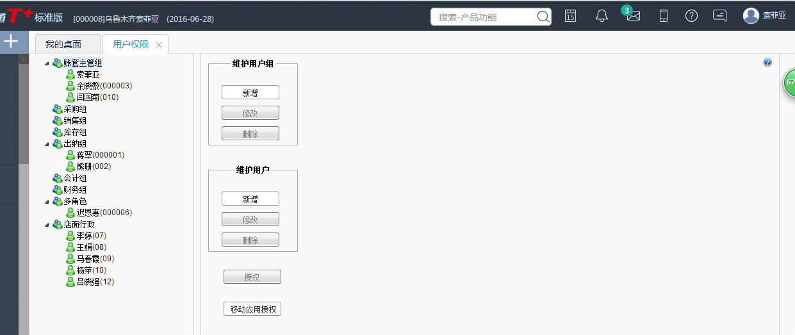Click 修改 under 维护用户组
The image size is (795, 335).
pyautogui.click(x=250, y=113)
